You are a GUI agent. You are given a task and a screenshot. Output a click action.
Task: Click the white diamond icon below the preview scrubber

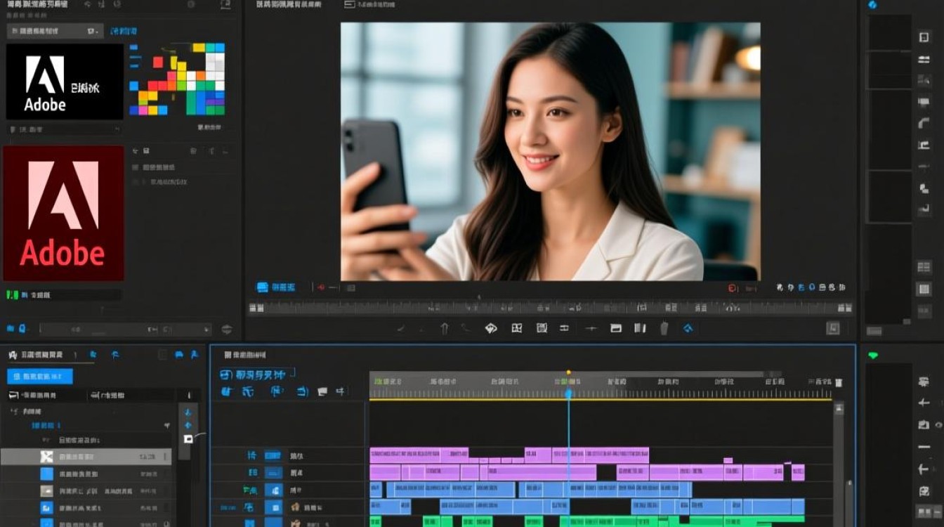click(491, 328)
